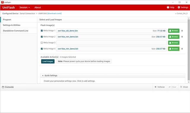
Task: Click the Cortex_R4_0 core label
Action: tap(182, 14)
